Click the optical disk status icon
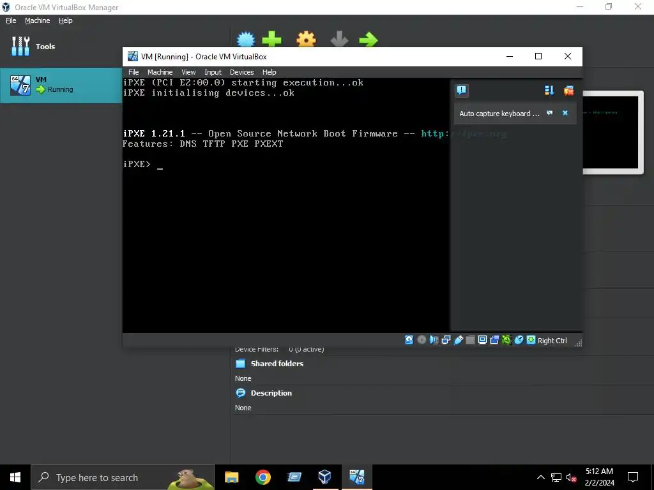This screenshot has height=490, width=654. tap(422, 340)
